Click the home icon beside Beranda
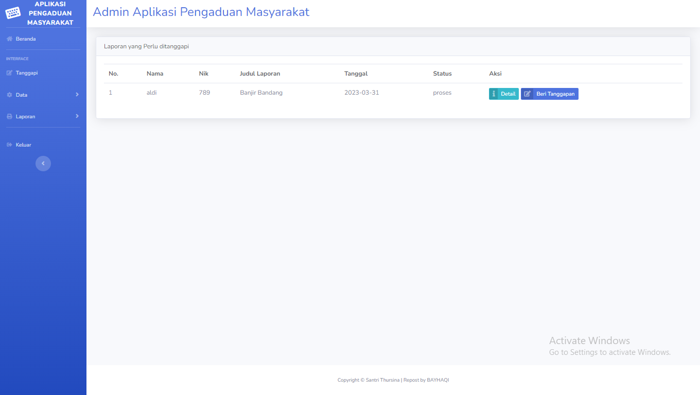700x395 pixels. (9, 39)
